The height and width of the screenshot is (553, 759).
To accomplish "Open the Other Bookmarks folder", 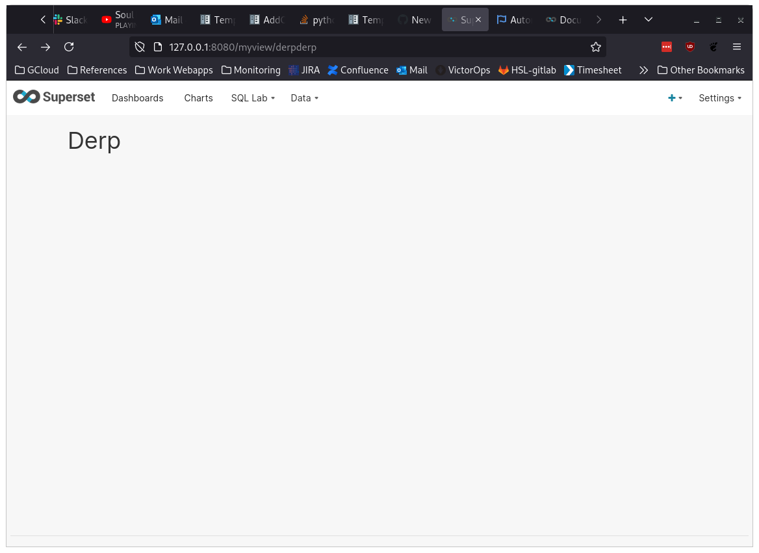I will (701, 70).
